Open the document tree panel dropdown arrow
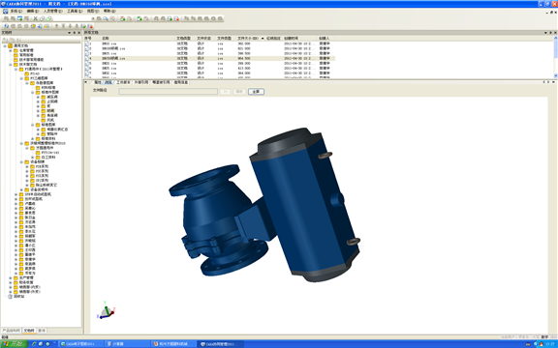Viewport: 558px width, 348px height. (x=70, y=33)
